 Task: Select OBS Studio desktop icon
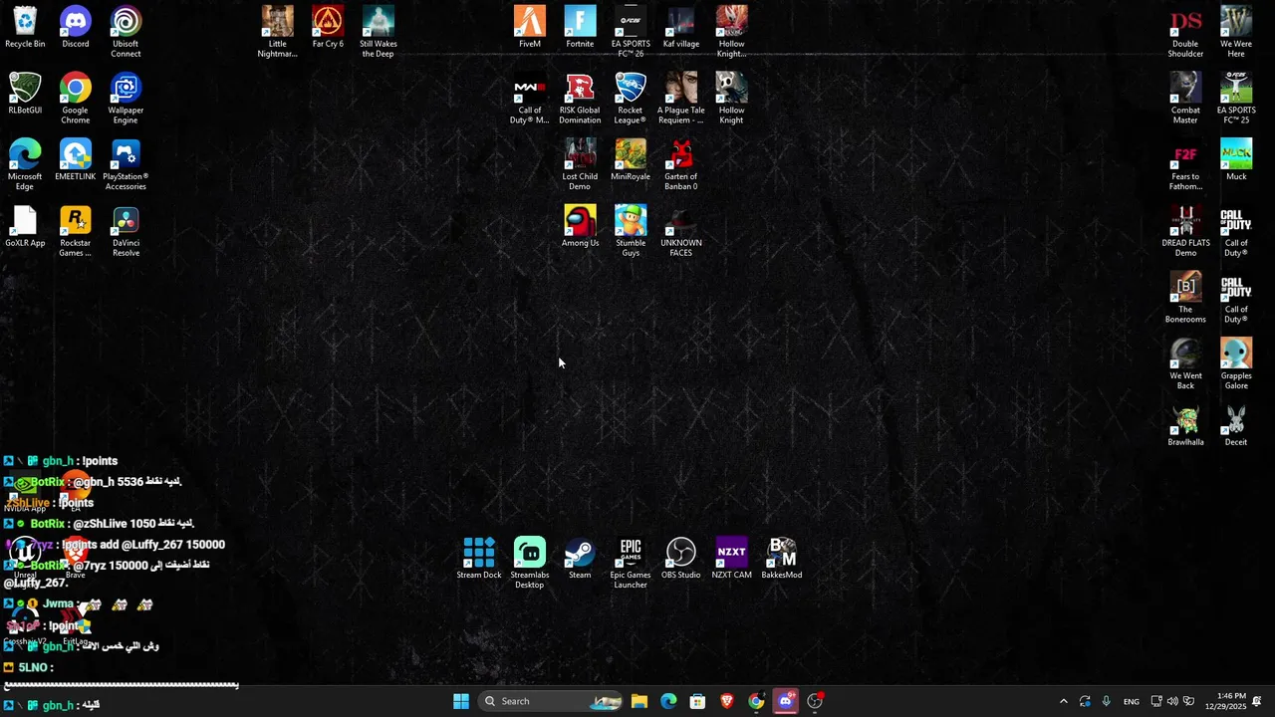tap(681, 559)
